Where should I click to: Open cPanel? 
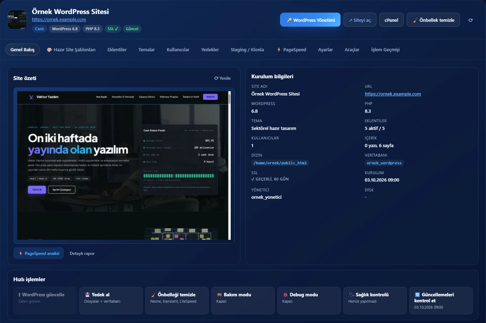(391, 20)
